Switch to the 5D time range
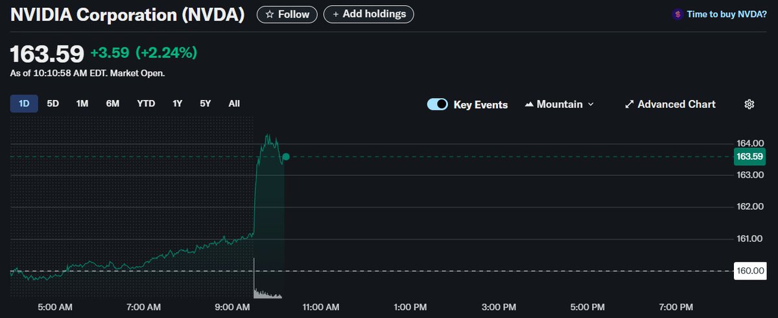Viewport: 778px width, 318px height. pyautogui.click(x=53, y=104)
